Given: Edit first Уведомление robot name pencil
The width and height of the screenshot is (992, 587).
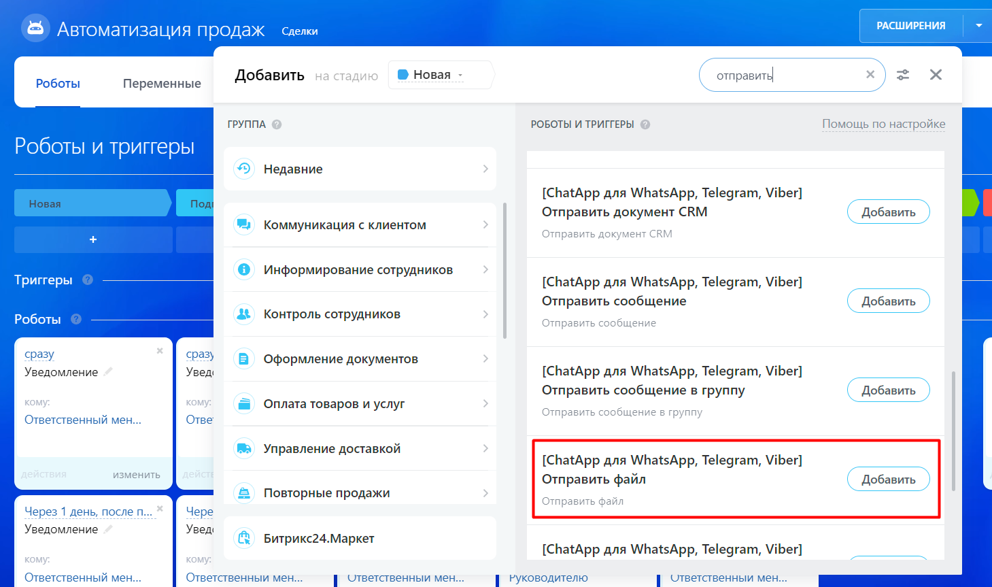Looking at the screenshot, I should coord(108,371).
